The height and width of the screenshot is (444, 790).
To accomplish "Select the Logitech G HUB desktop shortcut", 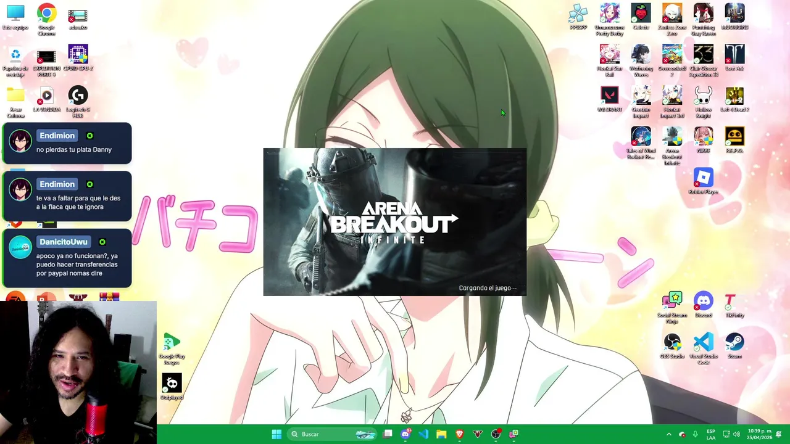I will click(x=78, y=102).
